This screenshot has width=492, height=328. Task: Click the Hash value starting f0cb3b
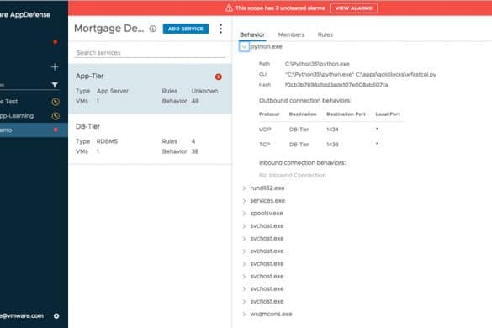click(x=336, y=85)
